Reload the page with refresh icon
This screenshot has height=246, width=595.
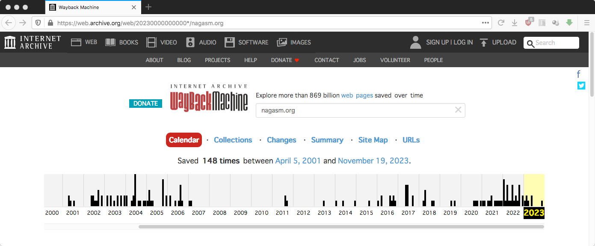pos(501,23)
